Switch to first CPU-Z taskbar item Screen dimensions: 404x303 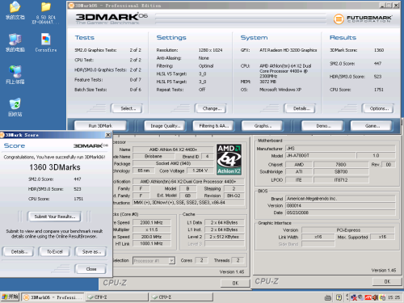point(117,297)
